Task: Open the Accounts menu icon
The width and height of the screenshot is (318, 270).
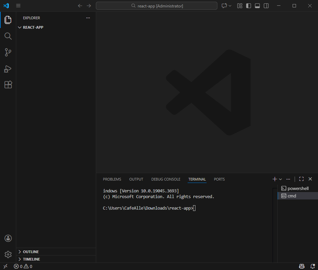Action: tap(8, 238)
